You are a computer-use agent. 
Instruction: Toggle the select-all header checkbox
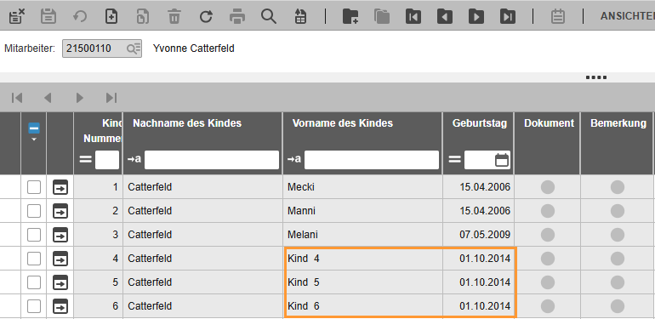[x=34, y=128]
